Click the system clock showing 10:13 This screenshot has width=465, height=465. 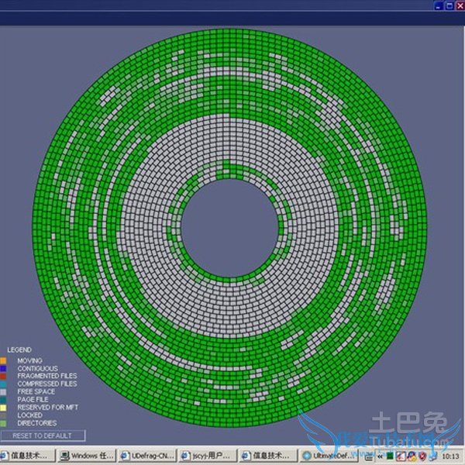tap(450, 456)
